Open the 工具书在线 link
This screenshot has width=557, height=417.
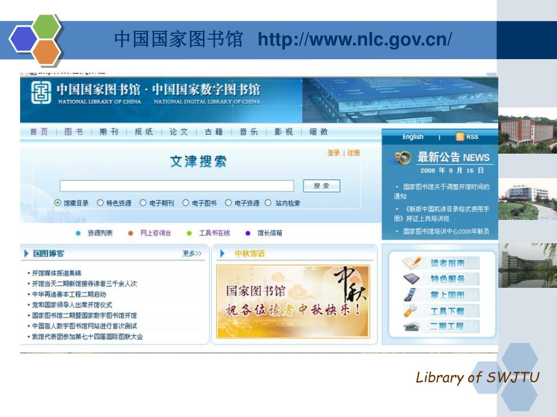click(214, 233)
